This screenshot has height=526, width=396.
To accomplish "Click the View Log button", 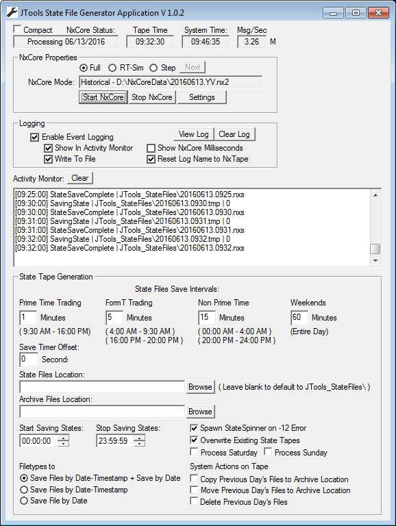I will pos(194,134).
